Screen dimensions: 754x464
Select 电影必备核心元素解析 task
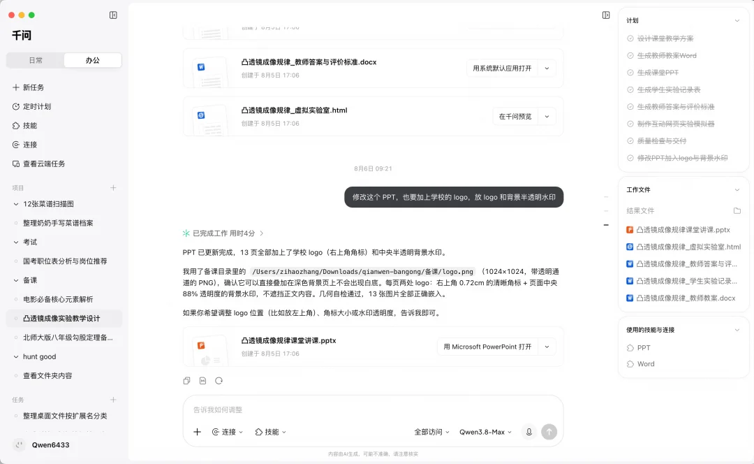pyautogui.click(x=64, y=299)
